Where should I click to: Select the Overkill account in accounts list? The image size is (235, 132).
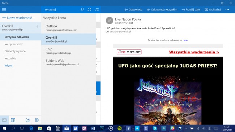pyautogui.click(x=69, y=39)
